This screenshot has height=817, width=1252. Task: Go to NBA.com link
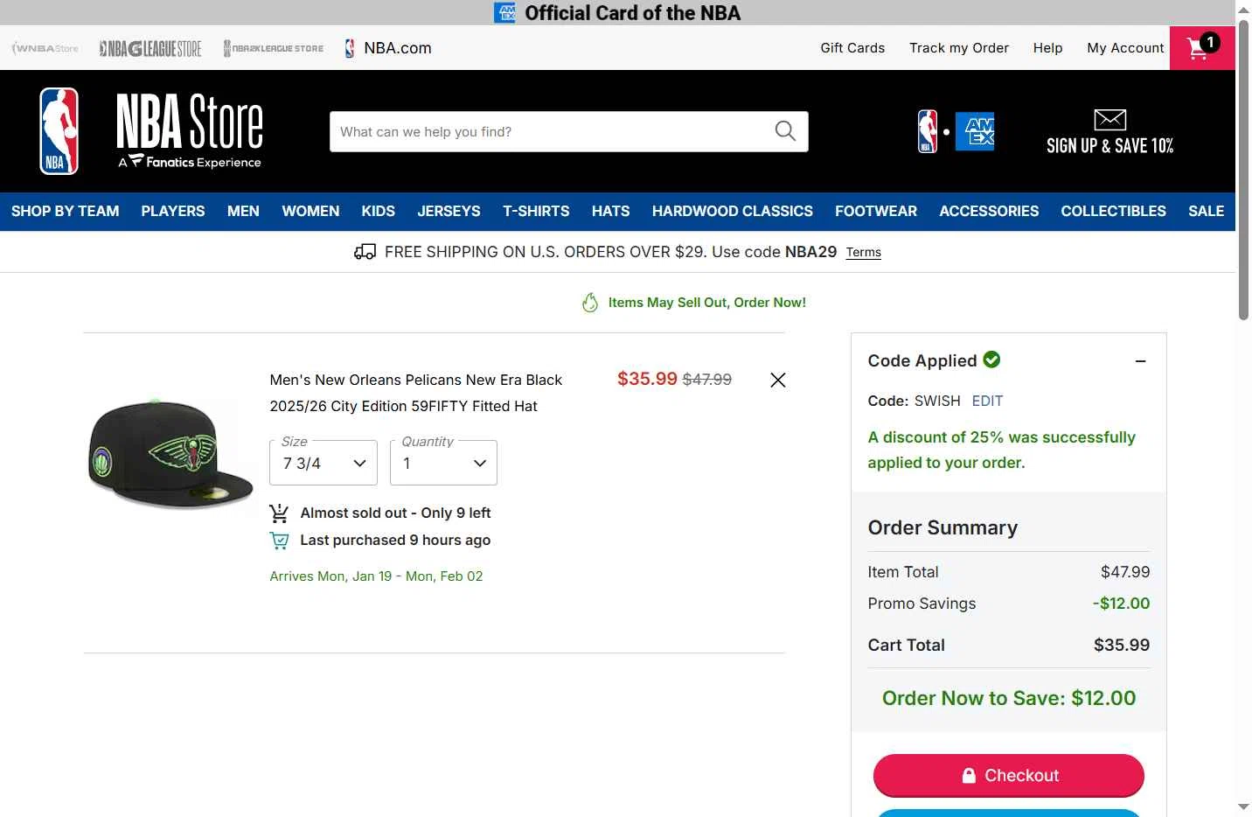tap(388, 48)
